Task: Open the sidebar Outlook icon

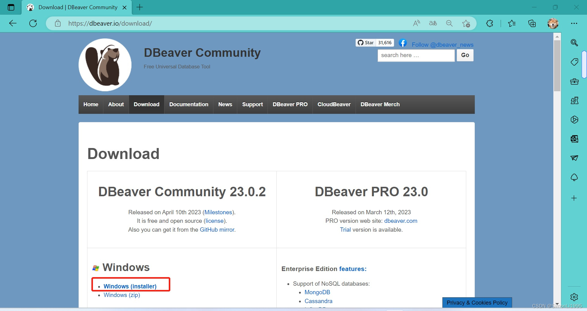Action: click(x=574, y=139)
